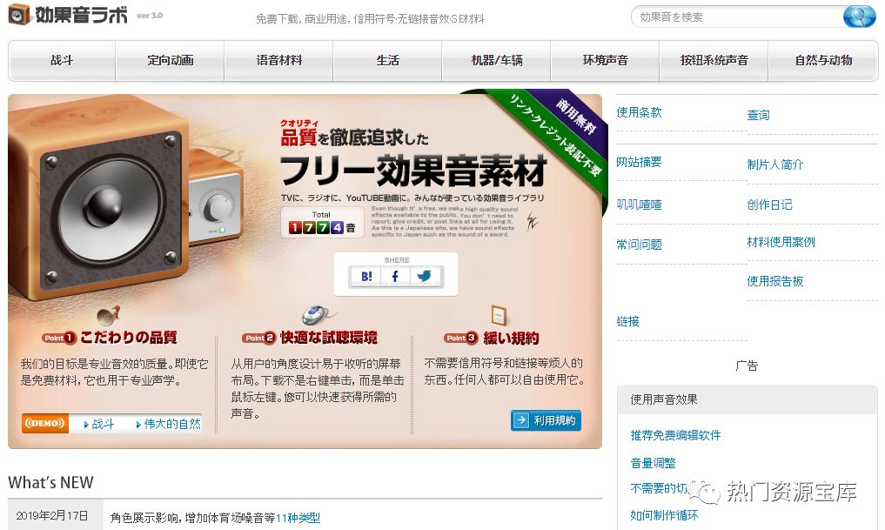Open the 使用条款 sidebar link
The height and width of the screenshot is (530, 885).
coord(639,112)
